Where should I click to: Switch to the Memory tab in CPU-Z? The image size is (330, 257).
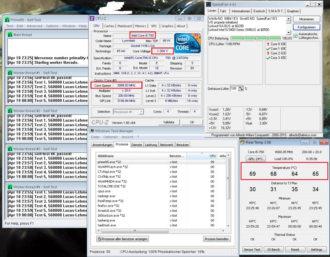(x=140, y=26)
